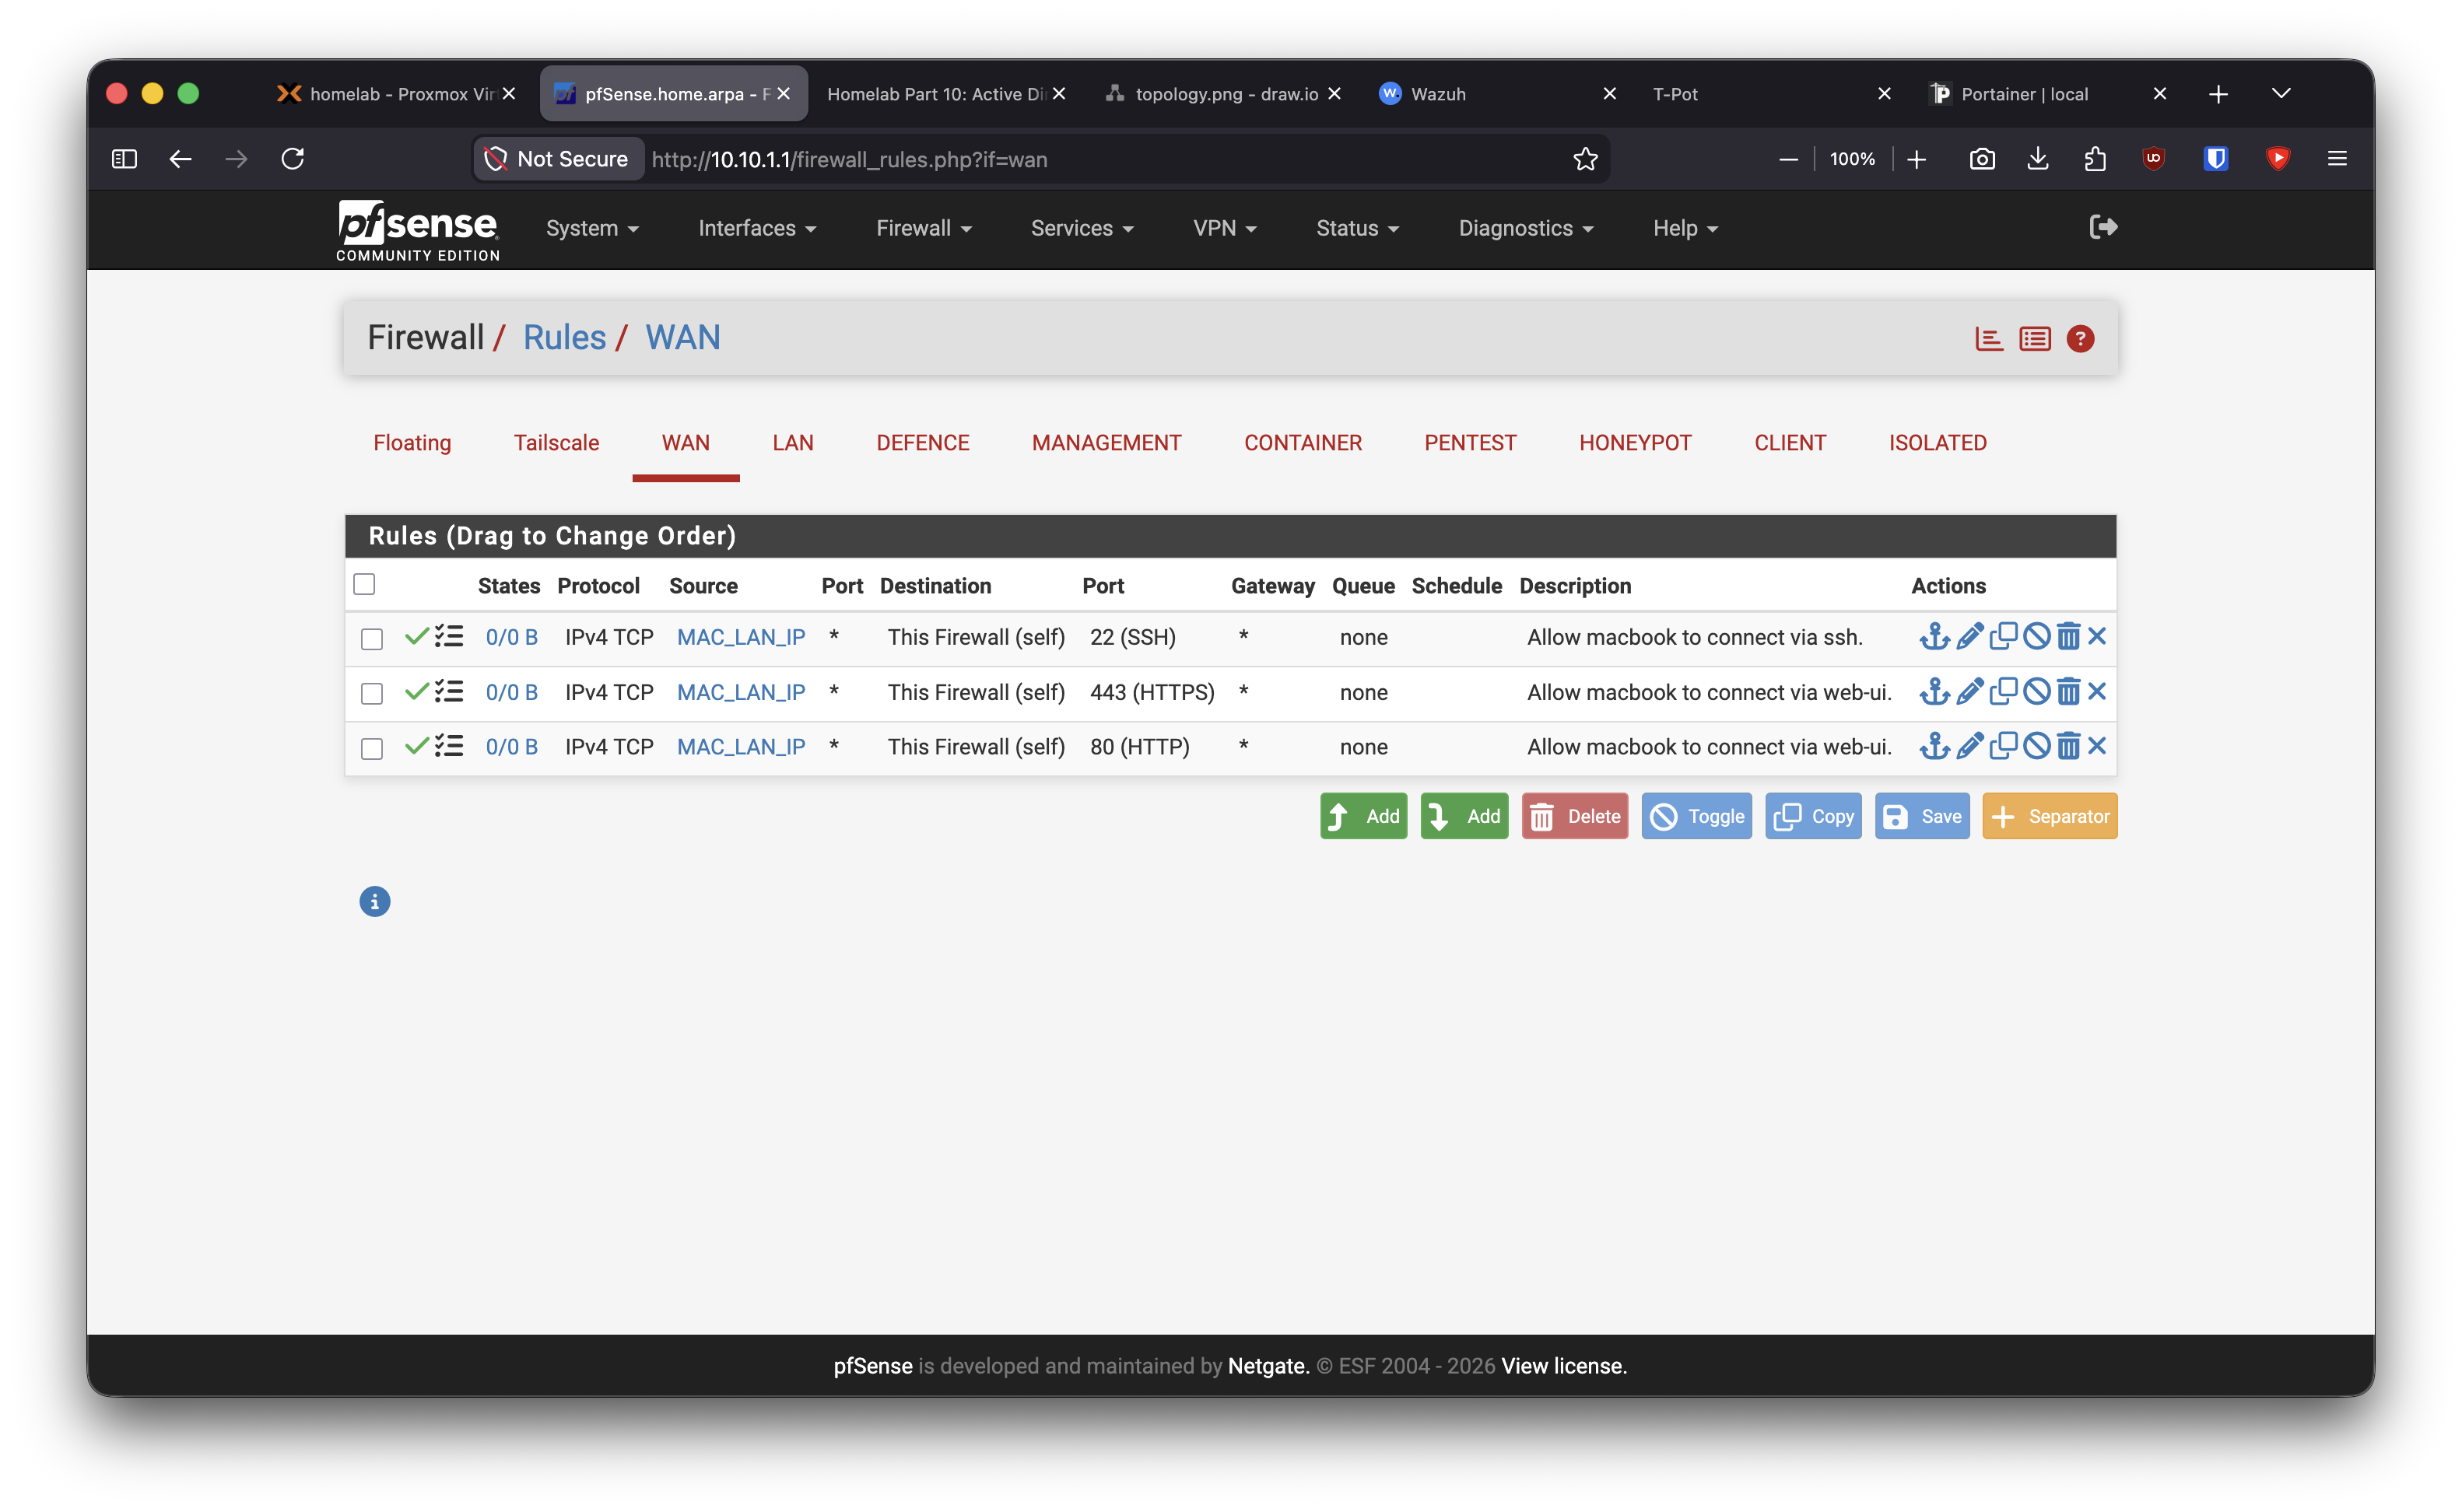Click the Save button

(1920, 816)
